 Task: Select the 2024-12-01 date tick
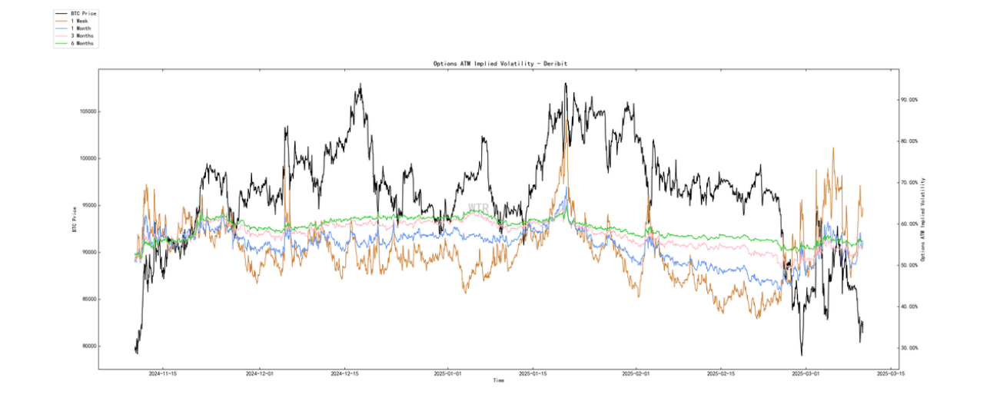coord(258,374)
